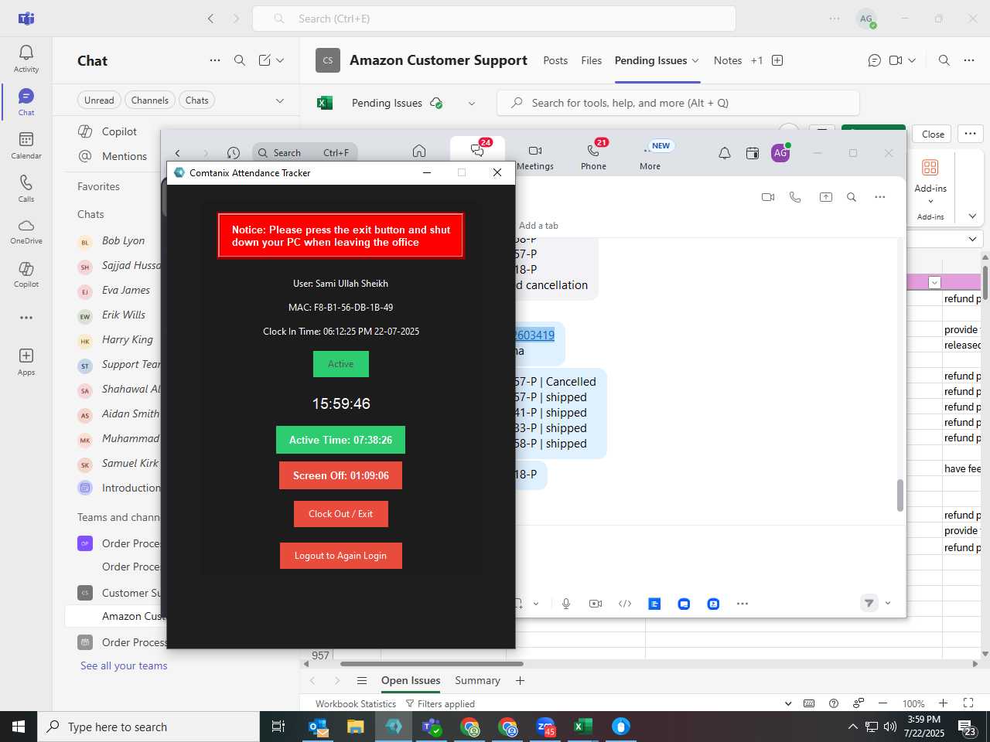Open Zoom Team Chat with 24 badge
Image resolution: width=990 pixels, height=742 pixels.
click(x=477, y=150)
